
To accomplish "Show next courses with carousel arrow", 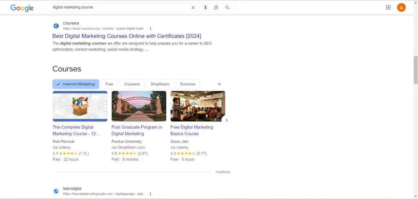I will click(x=227, y=120).
